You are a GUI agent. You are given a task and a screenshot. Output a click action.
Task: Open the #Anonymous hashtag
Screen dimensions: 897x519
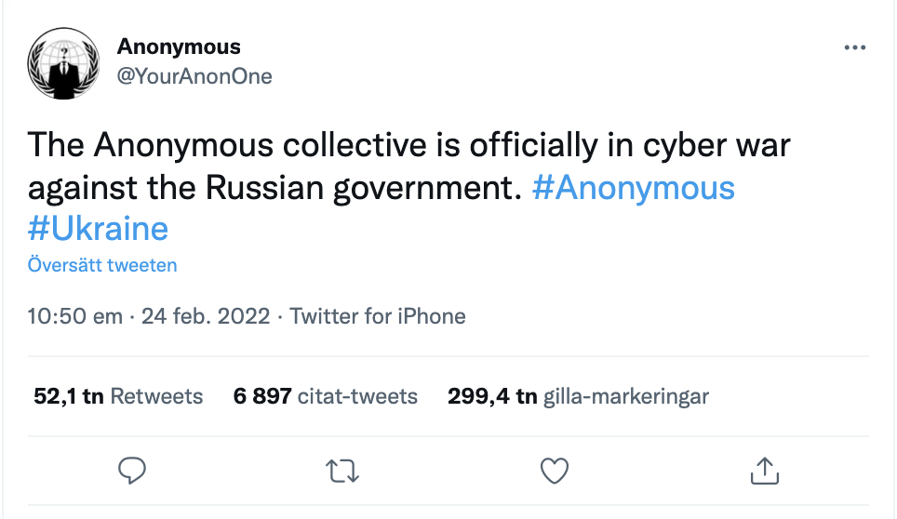(x=634, y=188)
